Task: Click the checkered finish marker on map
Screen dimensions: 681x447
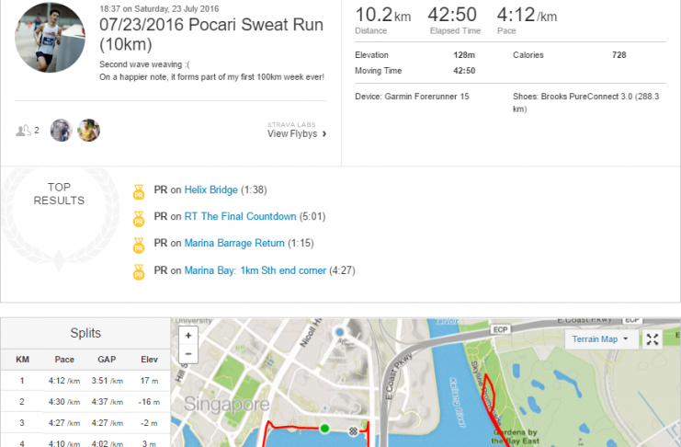Action: 354,430
